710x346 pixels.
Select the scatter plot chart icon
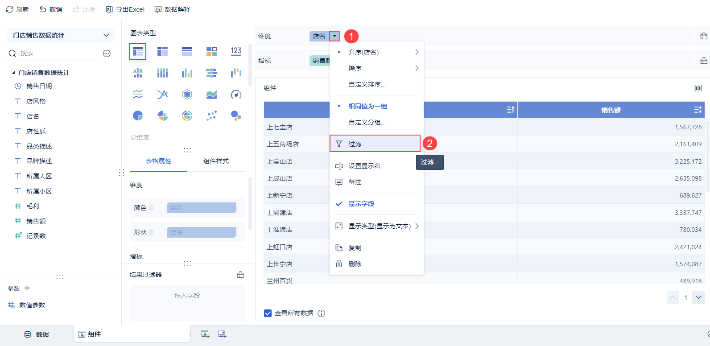coord(211,116)
